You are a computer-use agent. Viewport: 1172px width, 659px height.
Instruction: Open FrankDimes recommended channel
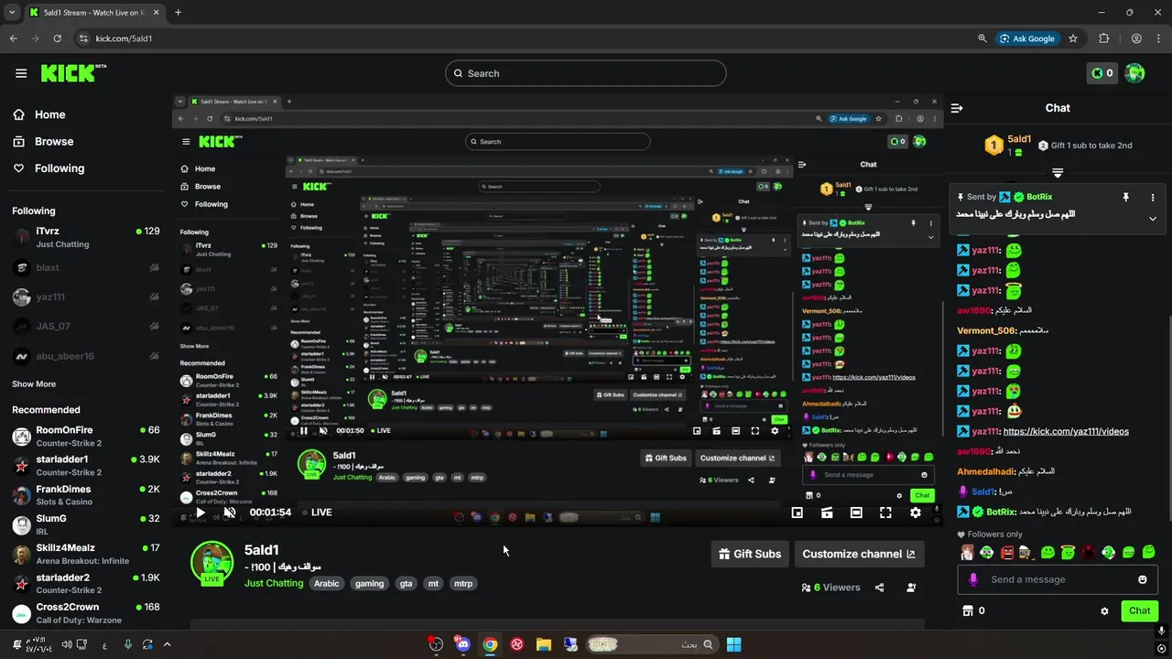point(86,495)
